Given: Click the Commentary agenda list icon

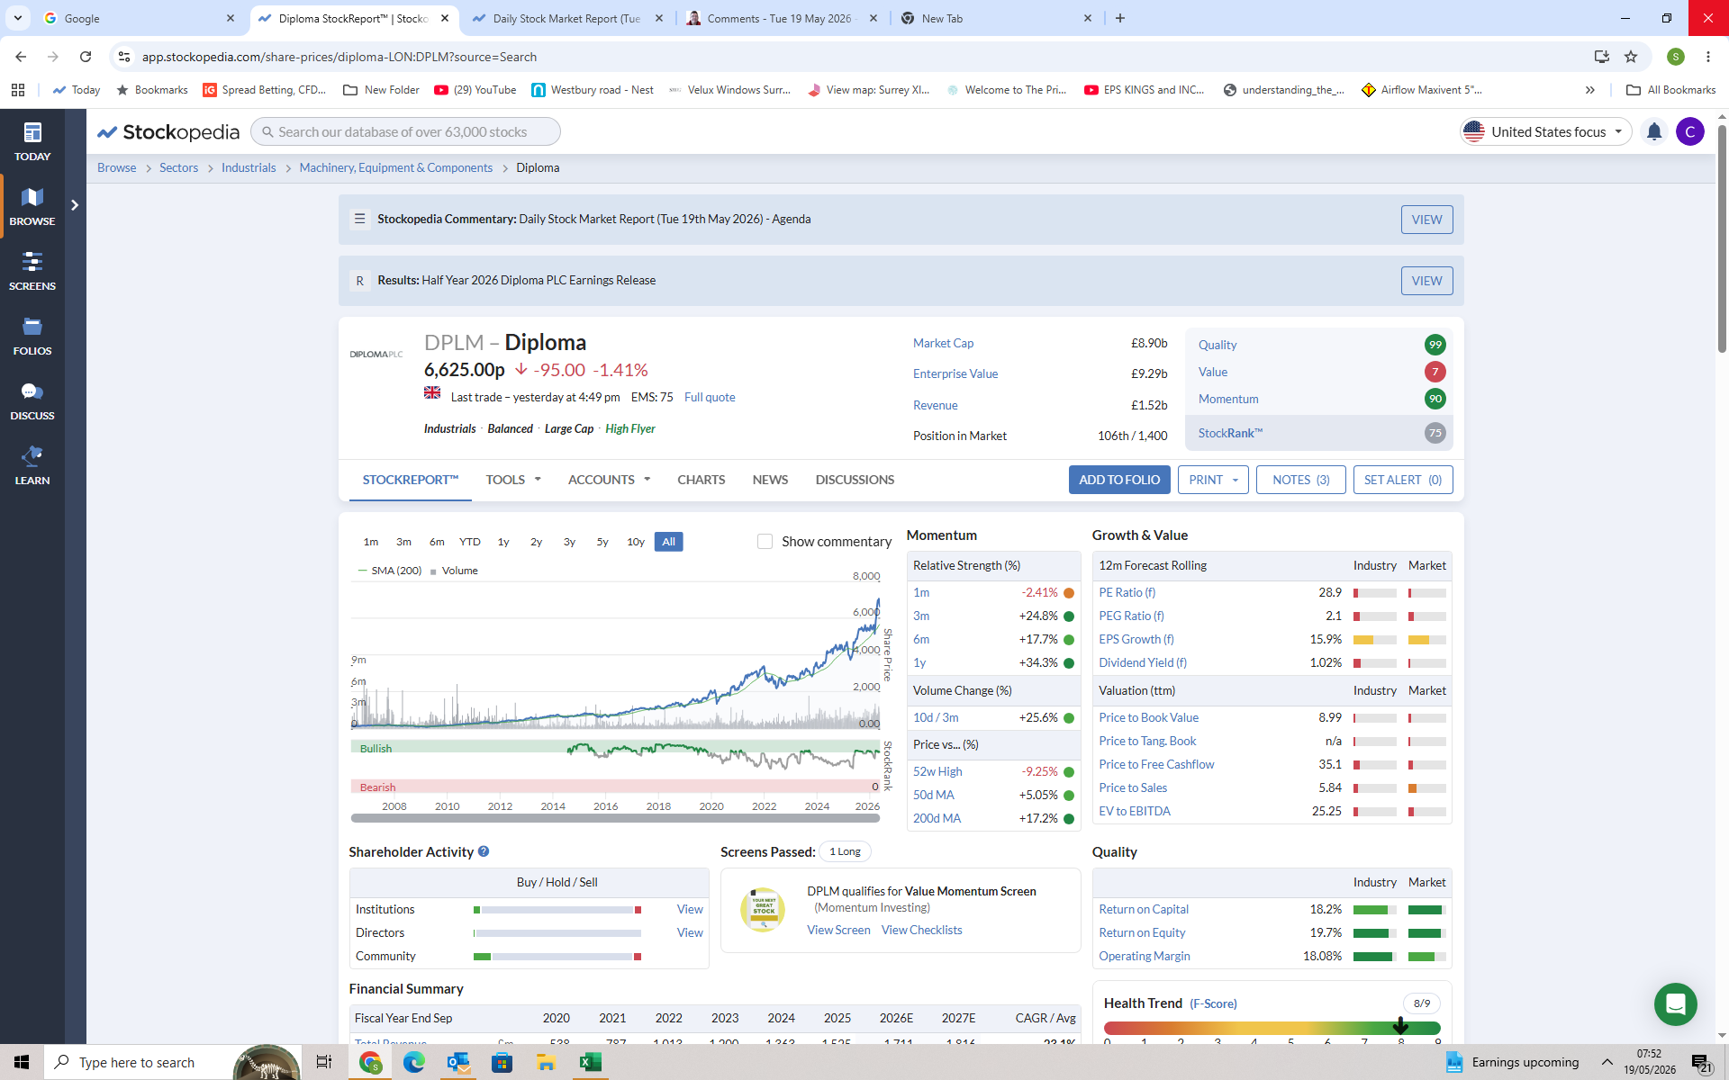Looking at the screenshot, I should click(x=359, y=219).
